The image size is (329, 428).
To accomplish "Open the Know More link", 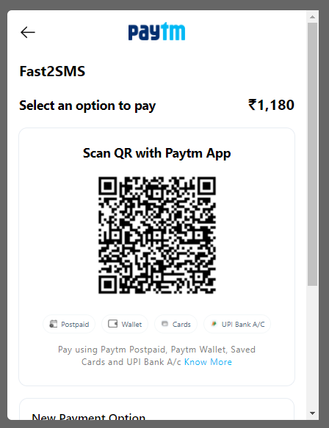I will 208,362.
